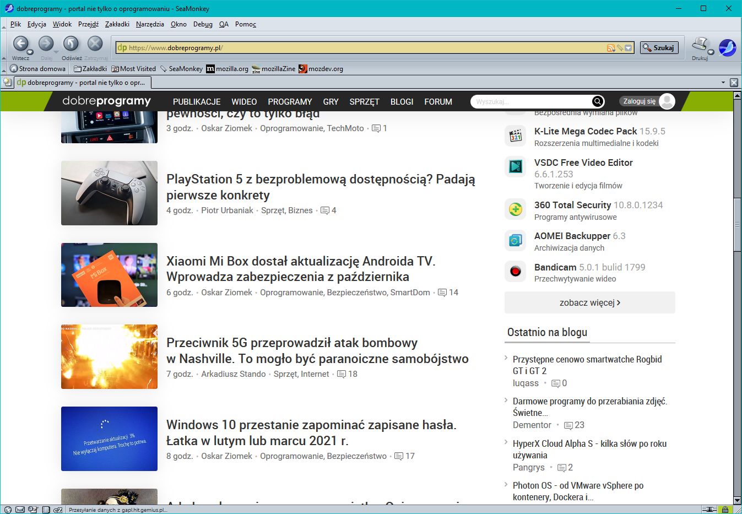Image resolution: width=742 pixels, height=514 pixels.
Task: Open the Dalej forward history dropdown
Action: coord(55,52)
